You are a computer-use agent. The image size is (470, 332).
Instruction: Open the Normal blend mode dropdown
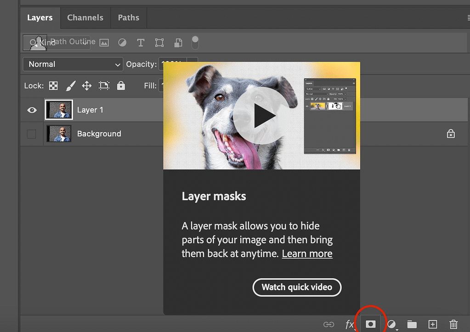(73, 64)
